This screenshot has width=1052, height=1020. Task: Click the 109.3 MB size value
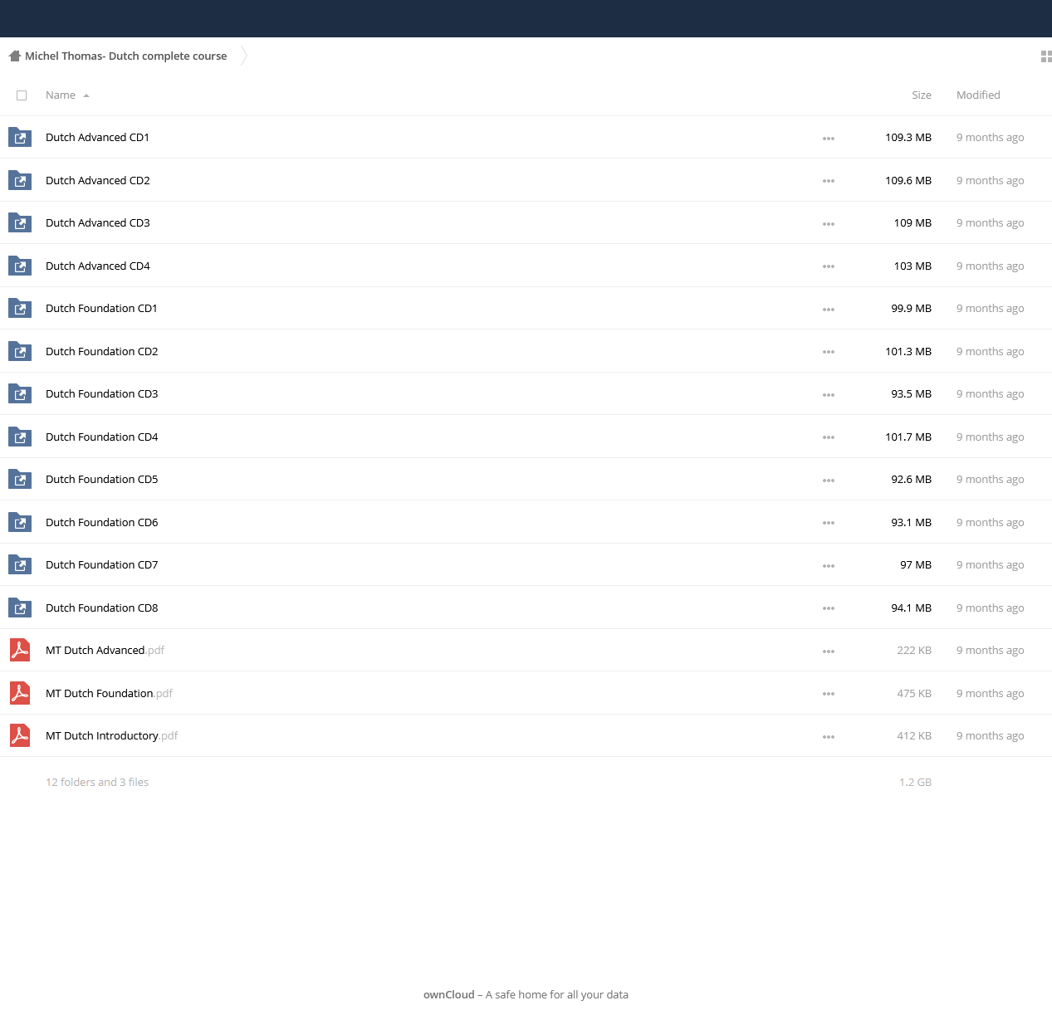point(908,138)
